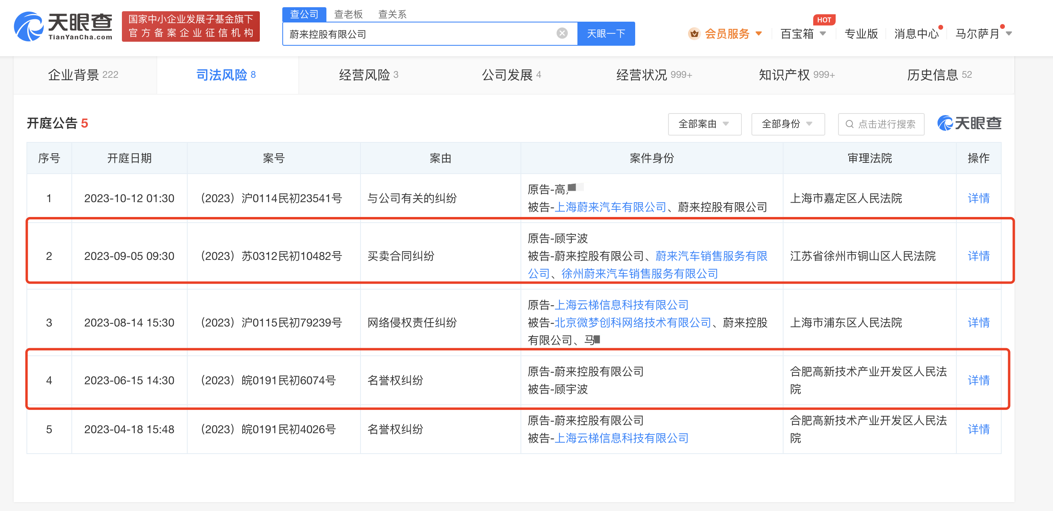Image resolution: width=1053 pixels, height=511 pixels.
Task: Click the 案件身份 column header
Action: coord(652,158)
